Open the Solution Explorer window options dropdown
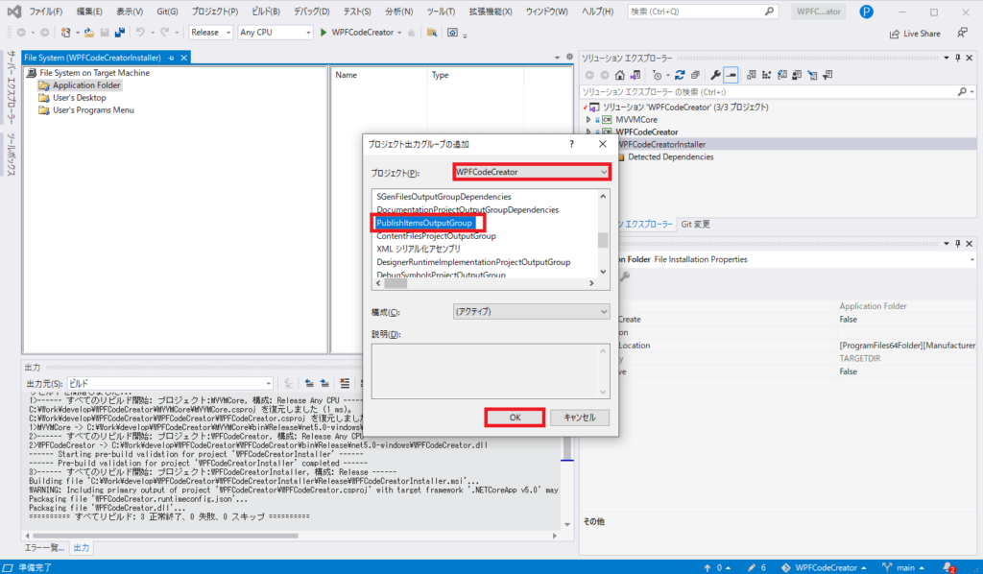The height and width of the screenshot is (574, 983). (x=946, y=58)
